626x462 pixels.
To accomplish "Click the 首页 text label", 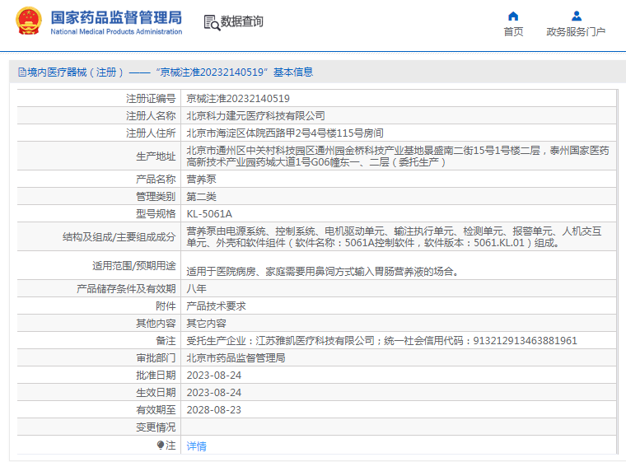I will (x=513, y=31).
